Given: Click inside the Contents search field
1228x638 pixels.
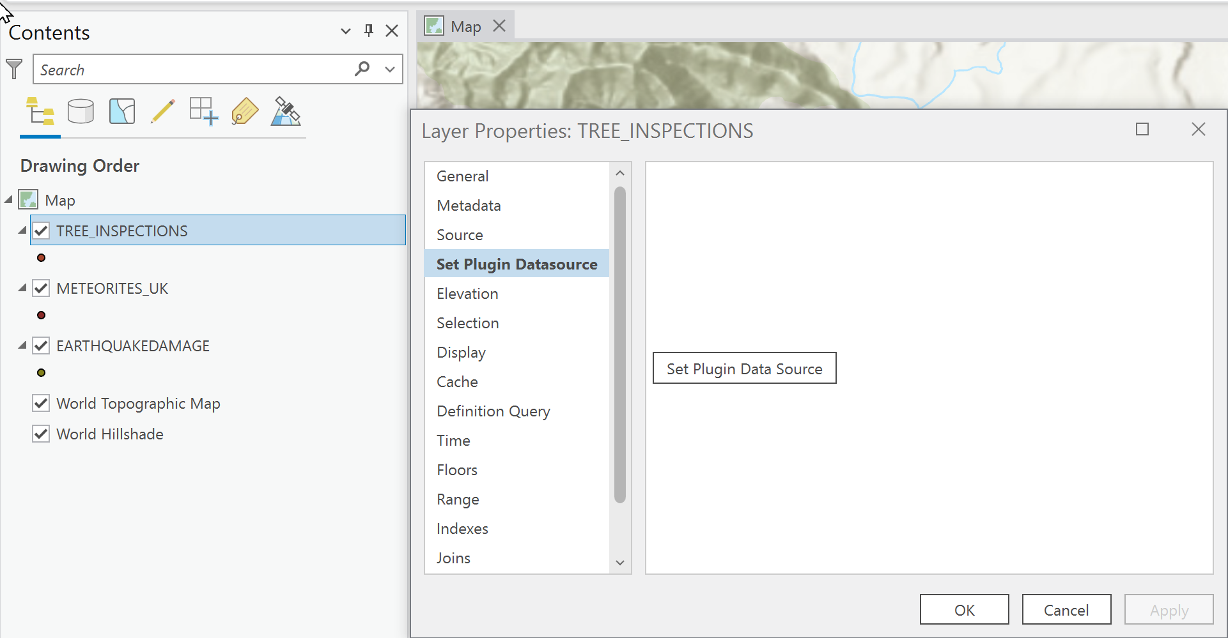Looking at the screenshot, I should 192,69.
